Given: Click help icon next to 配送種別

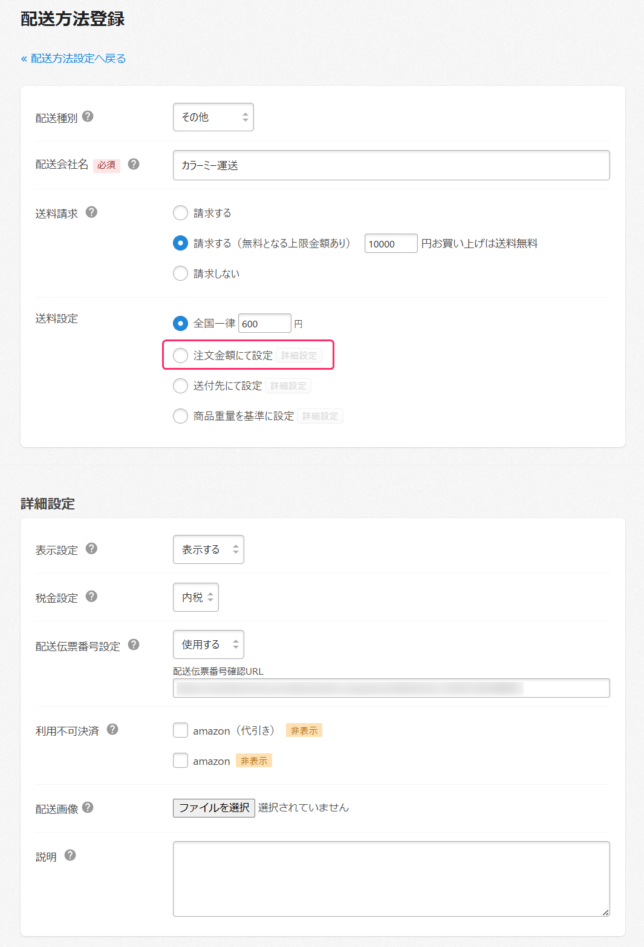Looking at the screenshot, I should (x=88, y=116).
